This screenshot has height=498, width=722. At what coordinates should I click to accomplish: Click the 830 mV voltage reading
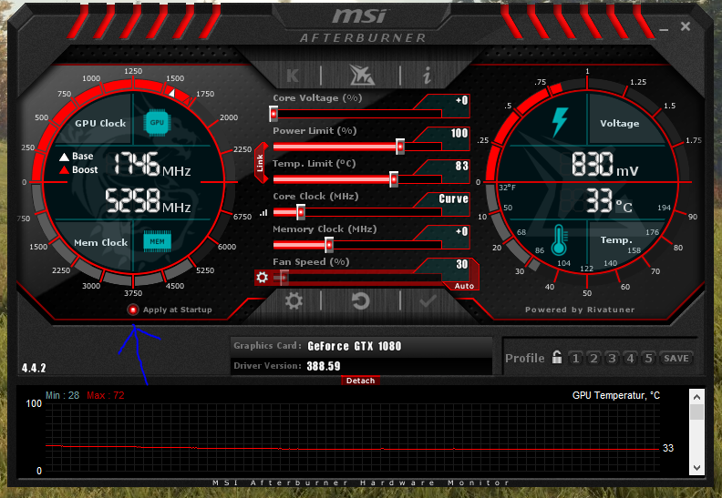605,164
